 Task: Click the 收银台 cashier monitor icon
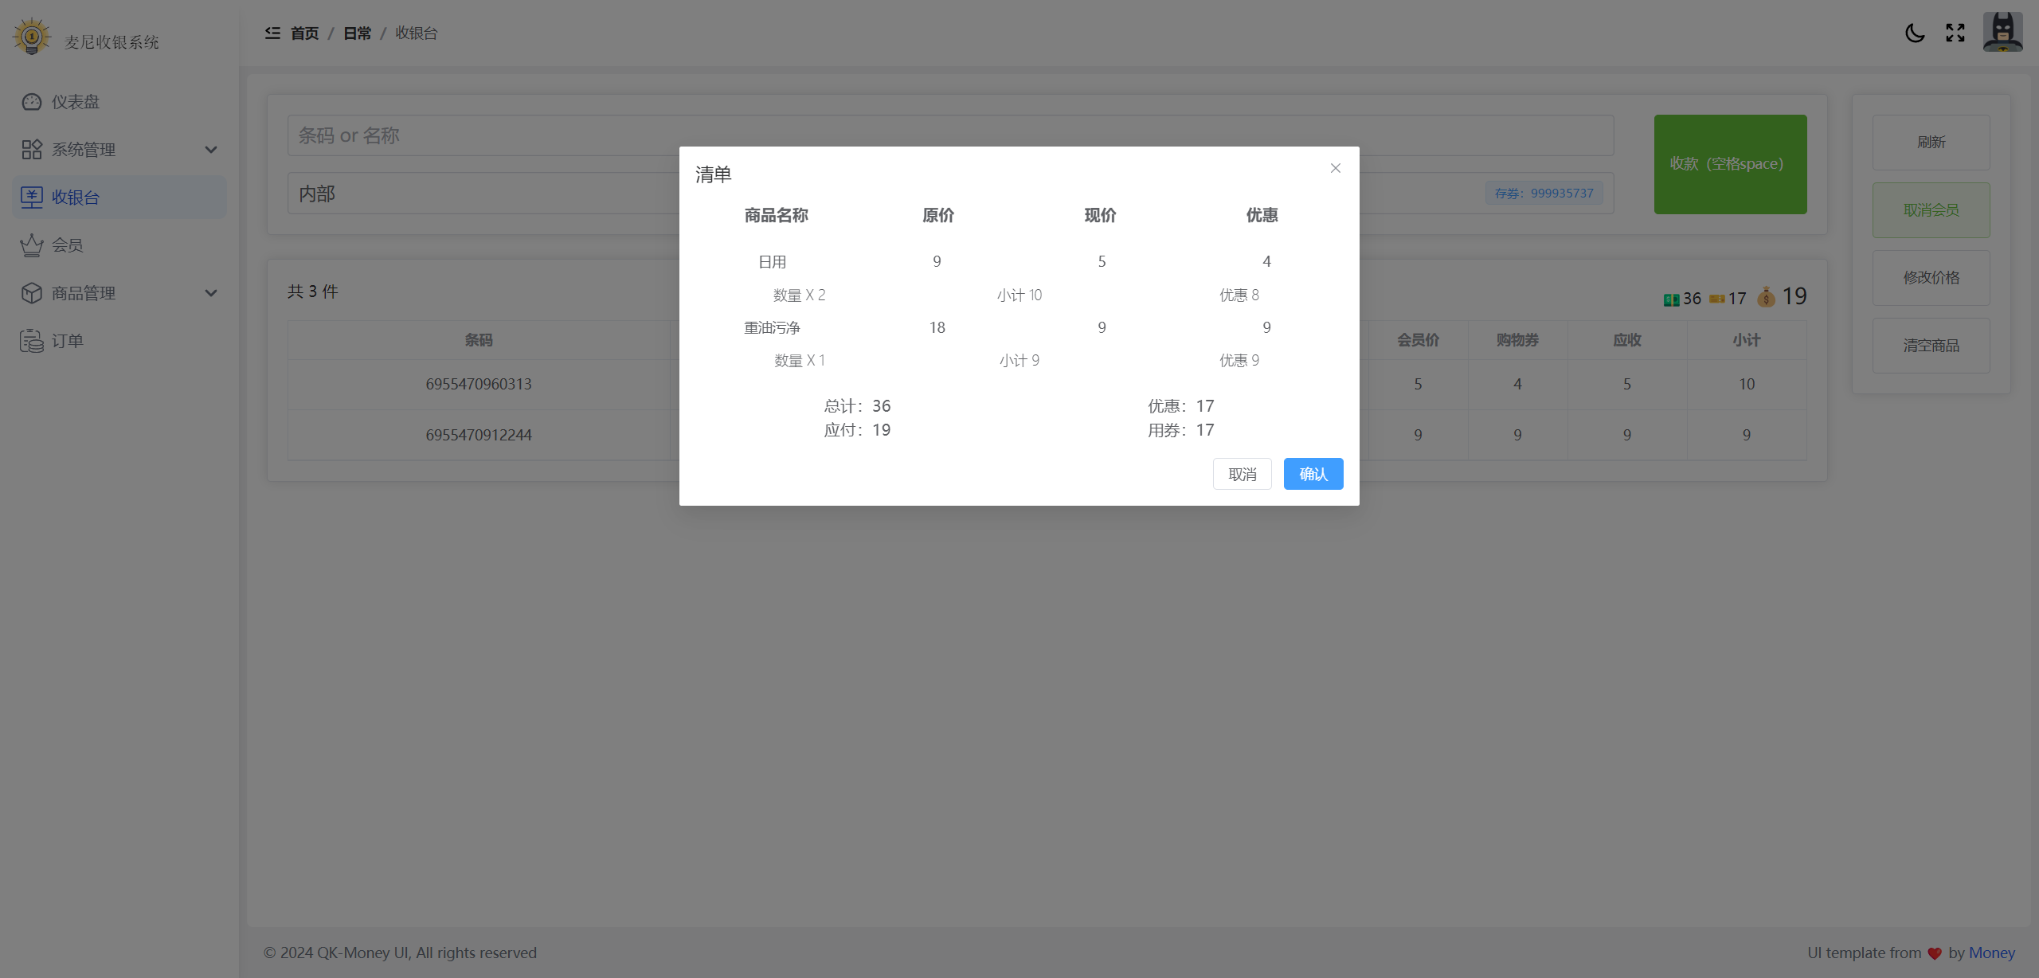click(32, 198)
